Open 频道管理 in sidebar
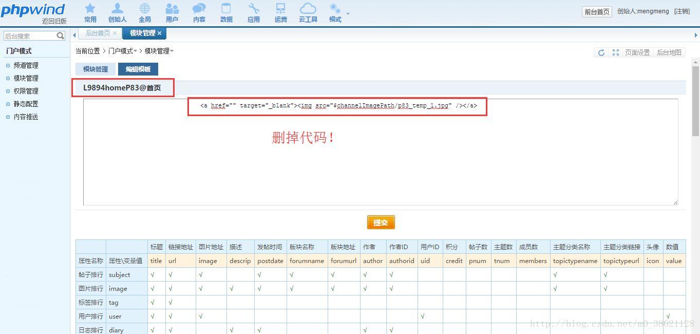Image resolution: width=700 pixels, height=334 pixels. click(26, 65)
